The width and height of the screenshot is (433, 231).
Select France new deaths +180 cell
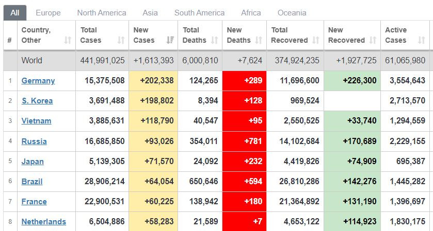tap(245, 202)
